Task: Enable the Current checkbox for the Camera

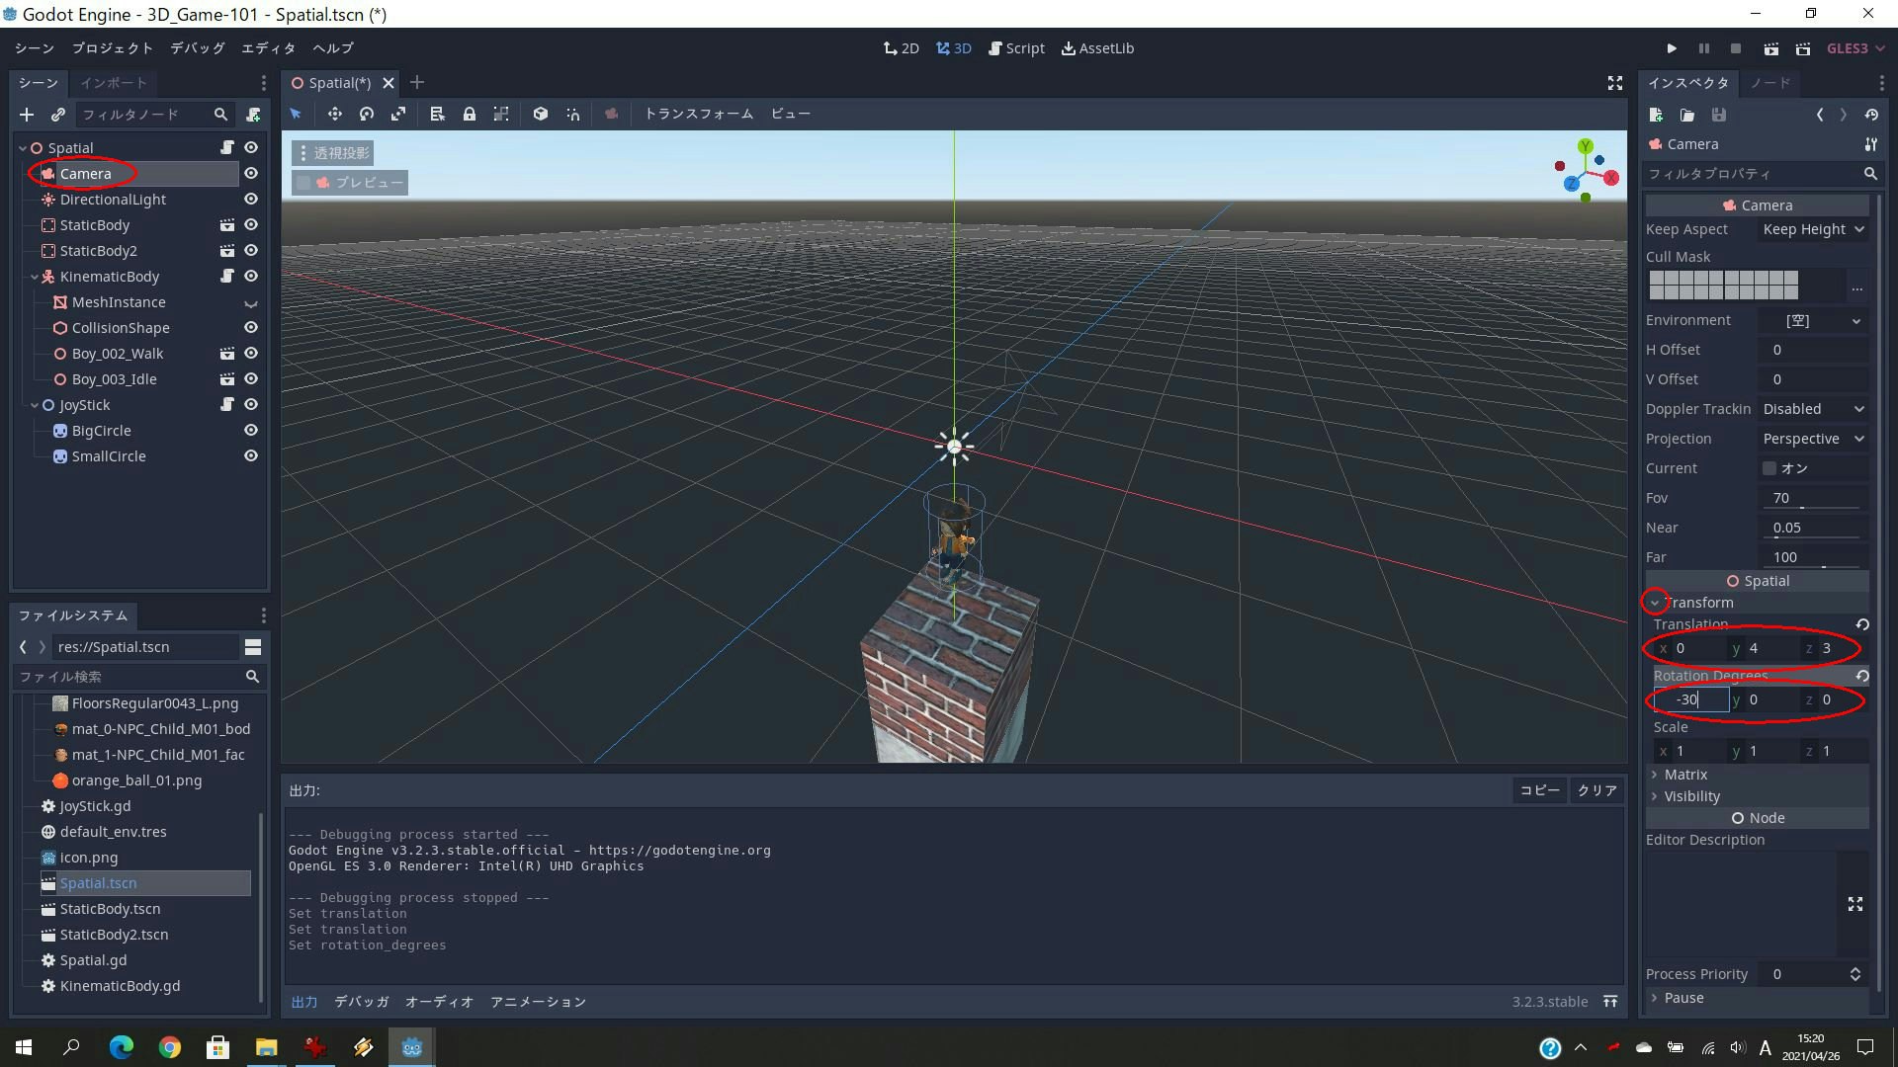Action: coord(1770,468)
